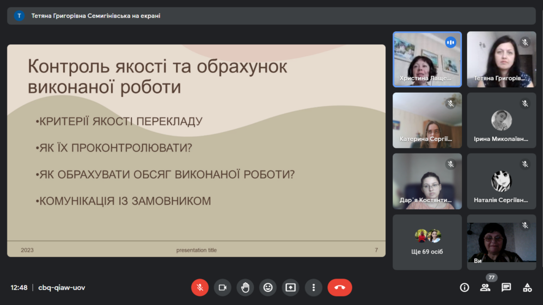Select Христина Лаще... speaking video tile

point(427,59)
